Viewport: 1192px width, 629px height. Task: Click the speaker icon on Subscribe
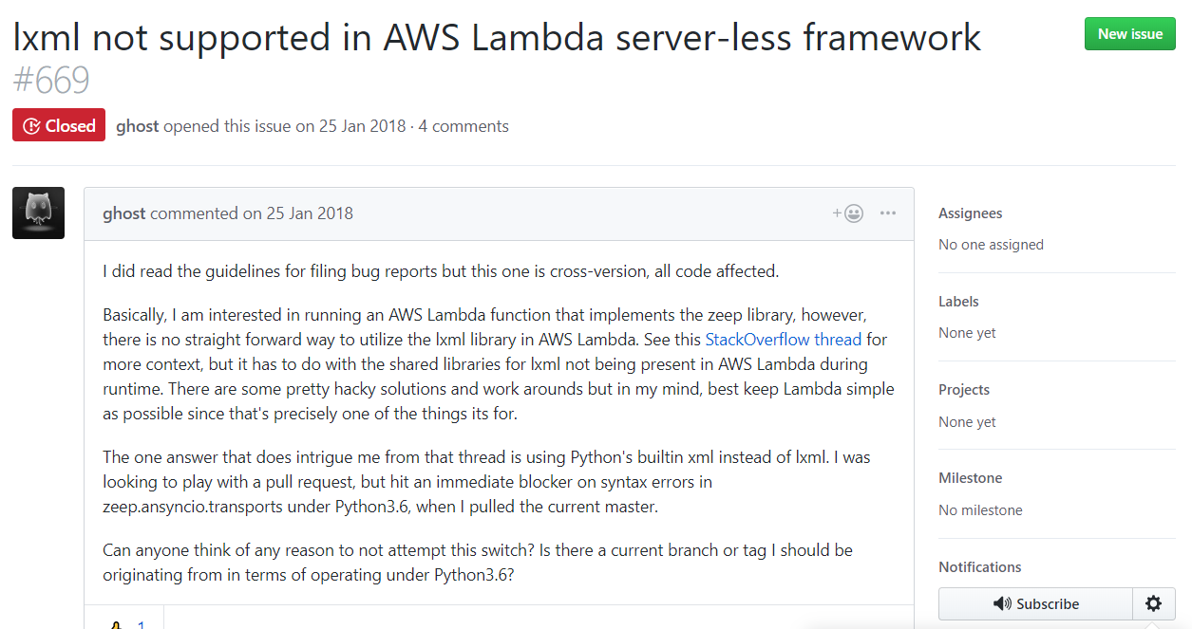[1002, 603]
